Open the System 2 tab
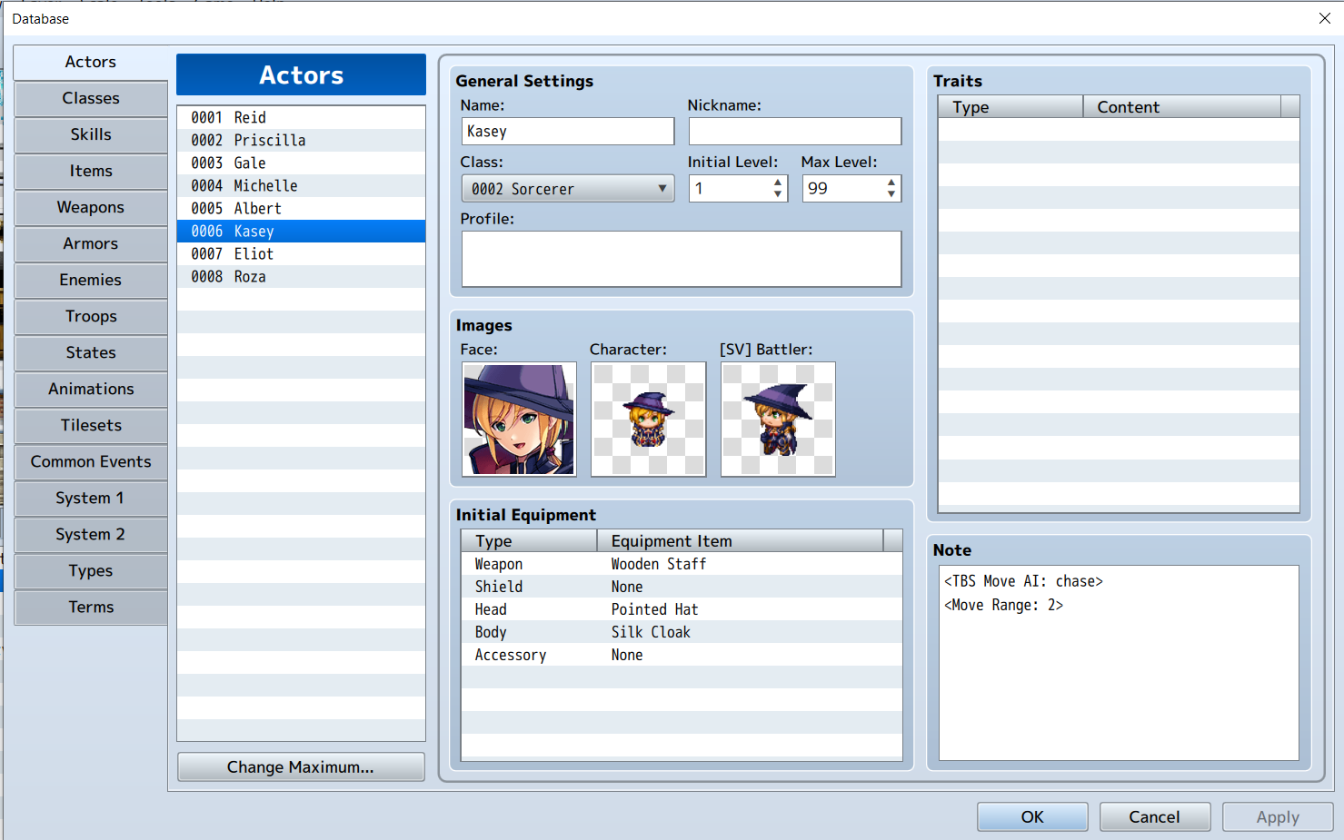This screenshot has width=1344, height=840. pos(91,534)
